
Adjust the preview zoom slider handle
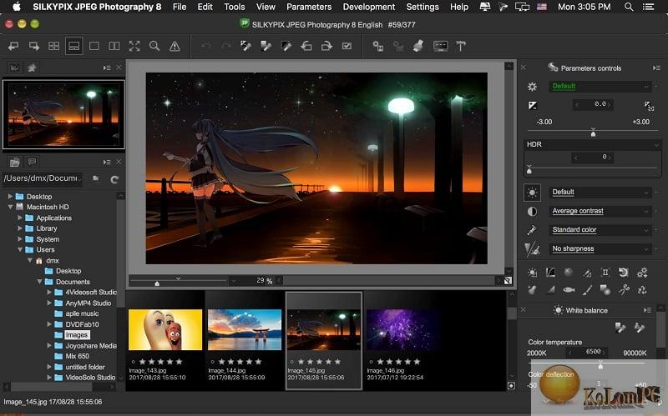[x=157, y=283]
